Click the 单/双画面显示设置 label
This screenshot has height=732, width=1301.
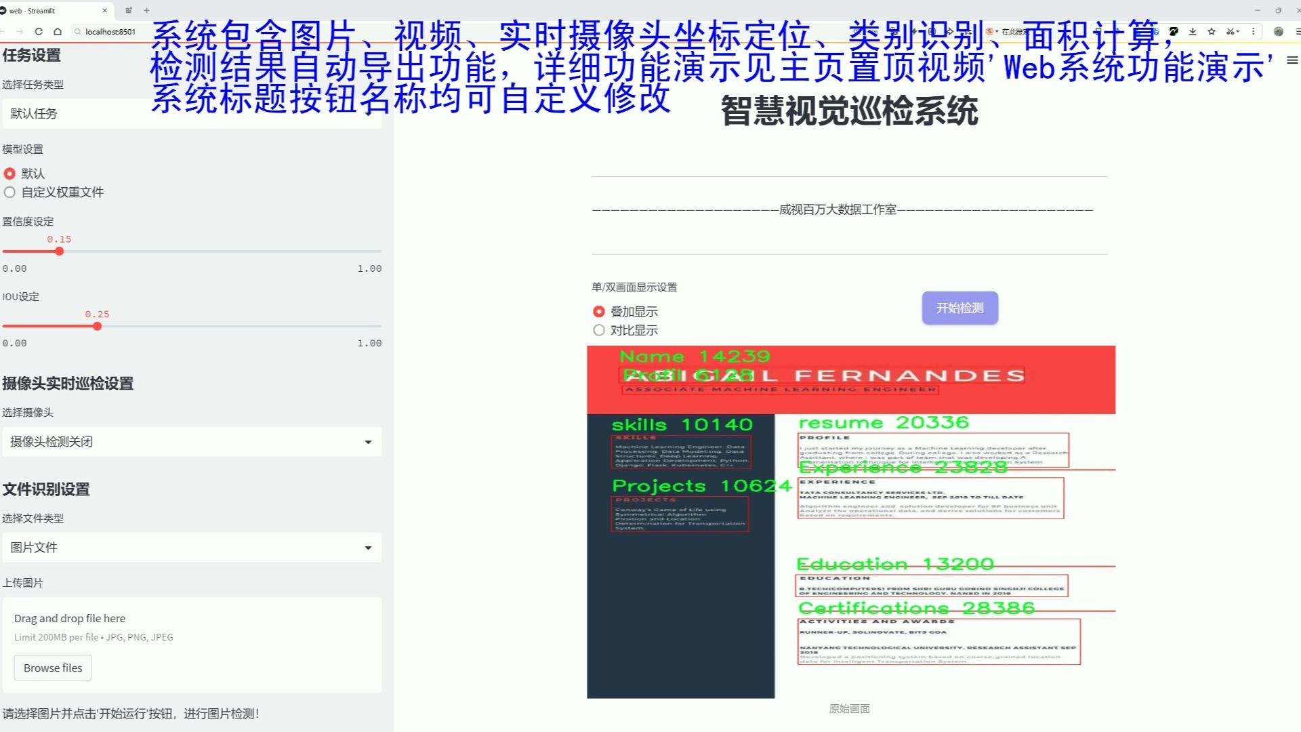pos(634,287)
